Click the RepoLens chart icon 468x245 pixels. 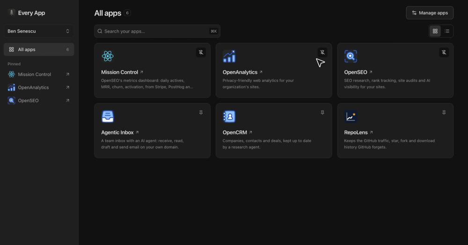(351, 116)
